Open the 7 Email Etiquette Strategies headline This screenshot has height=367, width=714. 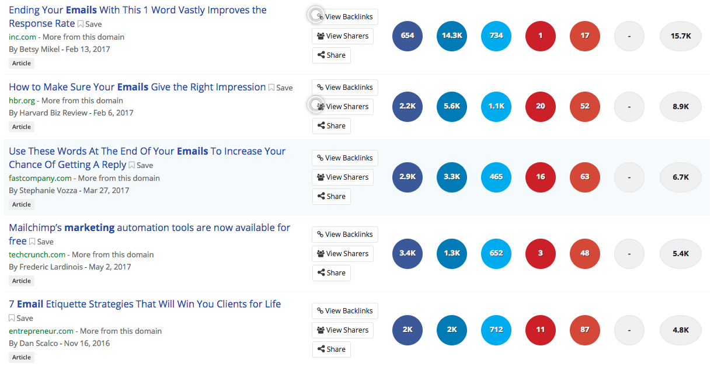coord(145,304)
